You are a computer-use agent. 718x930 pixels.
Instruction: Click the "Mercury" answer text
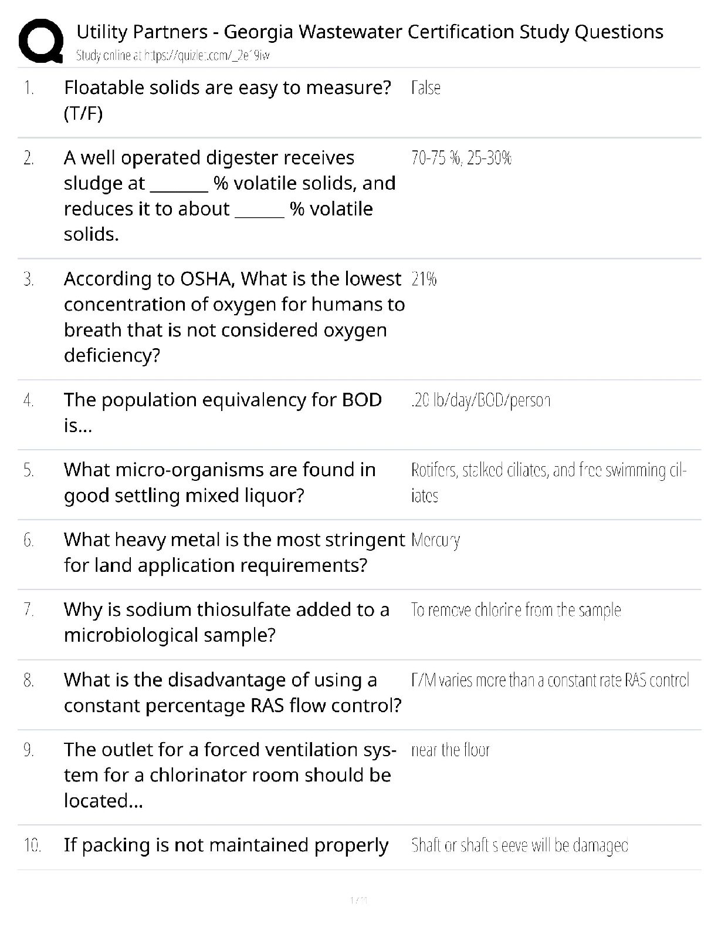(435, 540)
